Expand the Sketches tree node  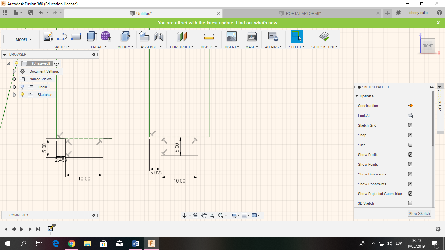pos(14,95)
